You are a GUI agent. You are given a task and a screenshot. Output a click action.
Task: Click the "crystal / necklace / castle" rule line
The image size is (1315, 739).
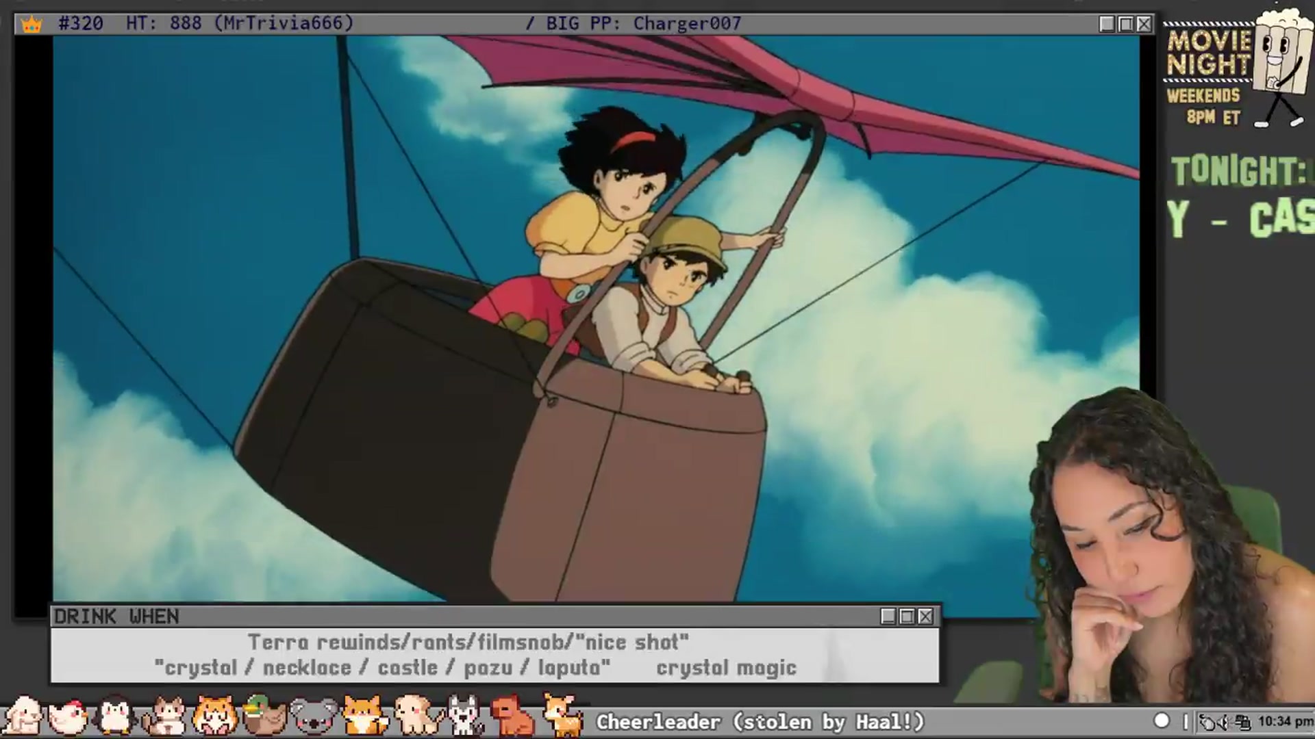382,667
